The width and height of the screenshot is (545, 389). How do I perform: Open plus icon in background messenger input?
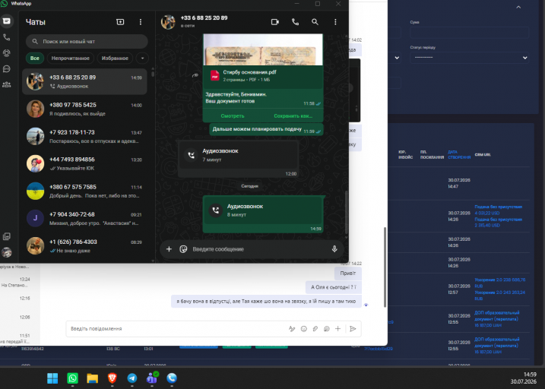pyautogui.click(x=337, y=328)
